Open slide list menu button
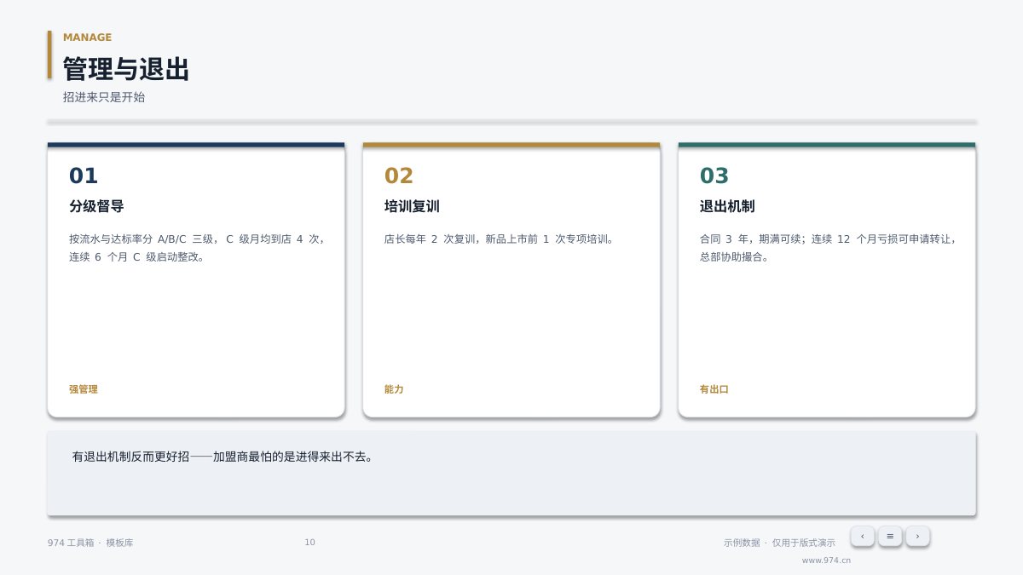 890,536
